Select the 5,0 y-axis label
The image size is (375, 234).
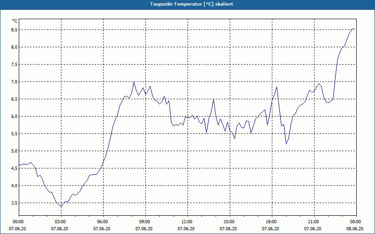click(x=15, y=151)
